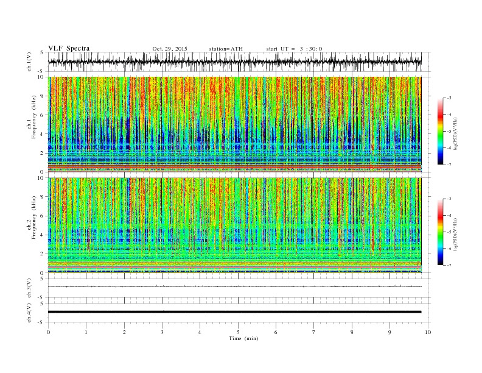This screenshot has width=482, height=373.
Task: Click the ch.2 spectrogram's PSD color bar
Action: [x=440, y=232]
